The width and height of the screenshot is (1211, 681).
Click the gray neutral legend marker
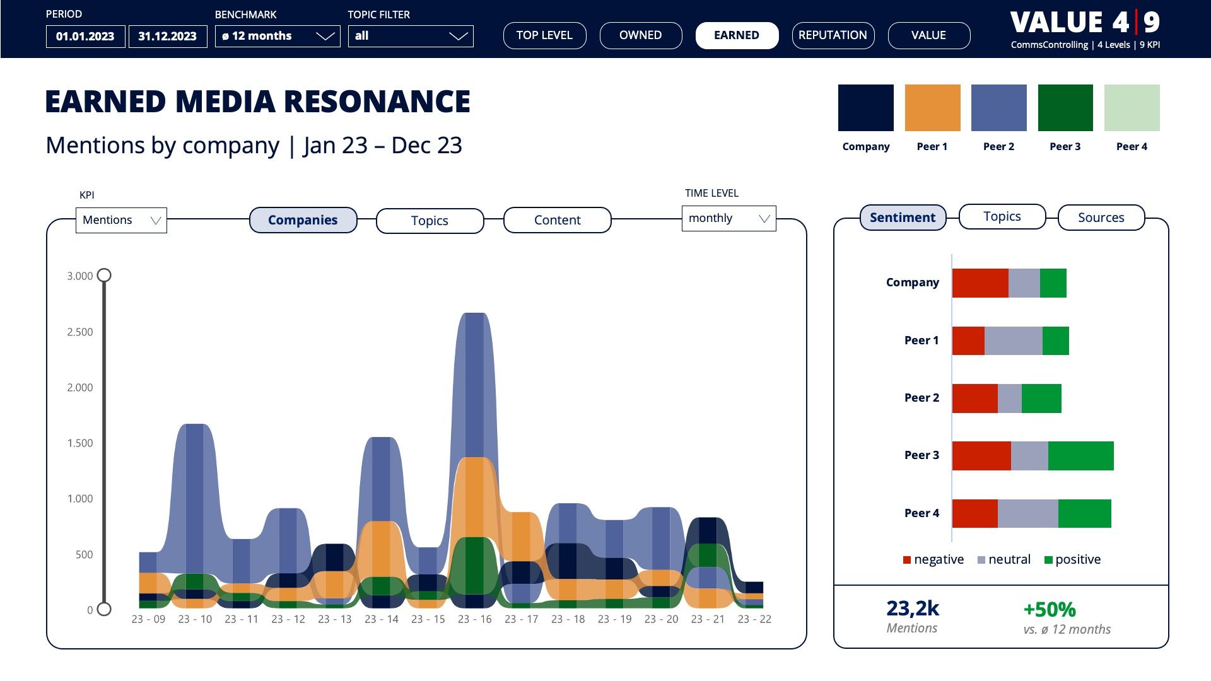tap(981, 560)
